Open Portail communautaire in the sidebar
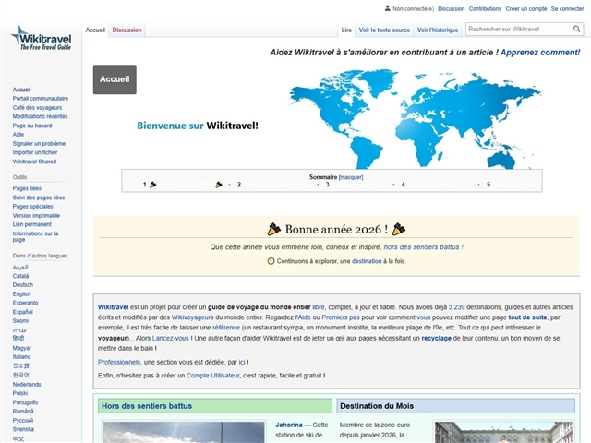Image resolution: width=591 pixels, height=443 pixels. point(41,99)
